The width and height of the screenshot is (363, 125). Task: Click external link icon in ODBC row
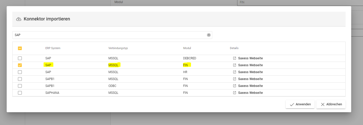tap(234, 86)
